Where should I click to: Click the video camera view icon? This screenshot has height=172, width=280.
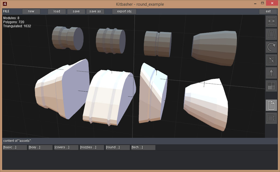(x=271, y=118)
